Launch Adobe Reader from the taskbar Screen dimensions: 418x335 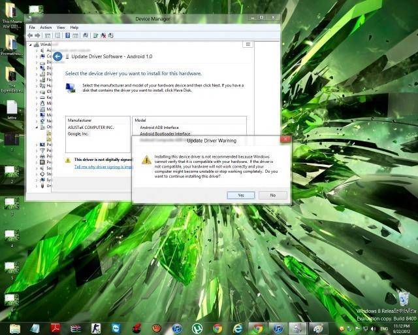point(55,328)
